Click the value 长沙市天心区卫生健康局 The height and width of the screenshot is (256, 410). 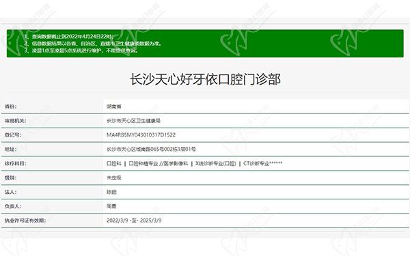coord(133,121)
